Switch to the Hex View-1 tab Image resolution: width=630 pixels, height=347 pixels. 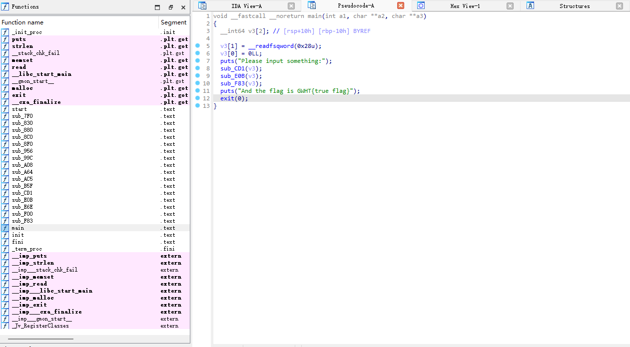point(465,6)
